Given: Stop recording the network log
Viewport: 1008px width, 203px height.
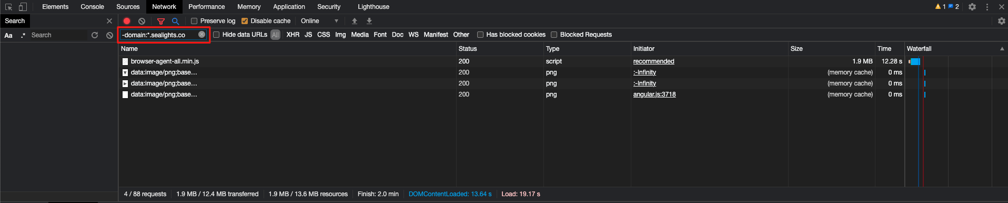Looking at the screenshot, I should tap(127, 21).
